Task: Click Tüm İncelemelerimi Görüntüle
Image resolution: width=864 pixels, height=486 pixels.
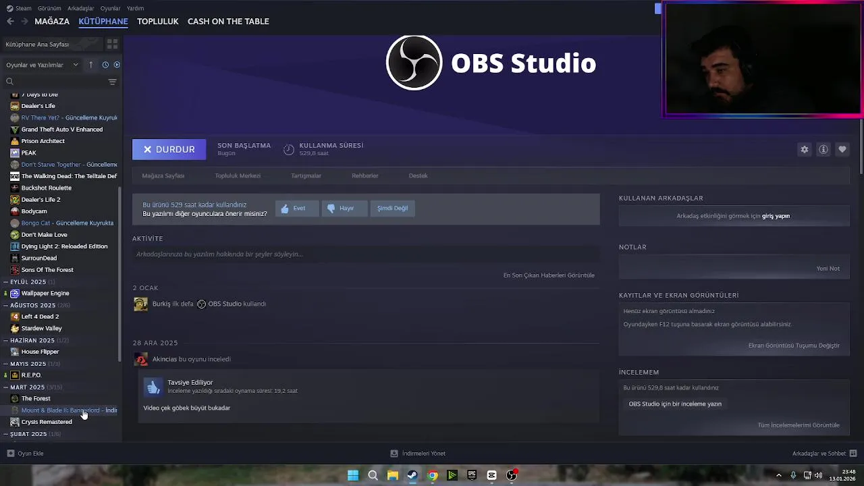Action: (x=799, y=425)
